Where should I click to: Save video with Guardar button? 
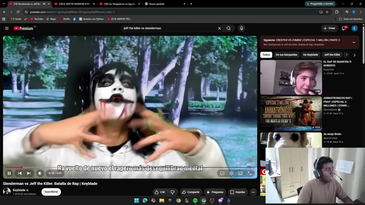tap(238, 192)
